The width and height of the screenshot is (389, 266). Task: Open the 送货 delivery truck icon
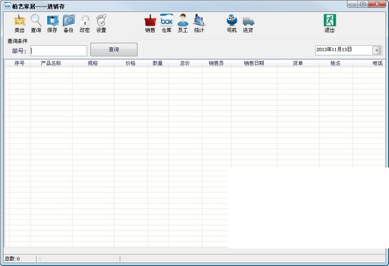click(248, 23)
